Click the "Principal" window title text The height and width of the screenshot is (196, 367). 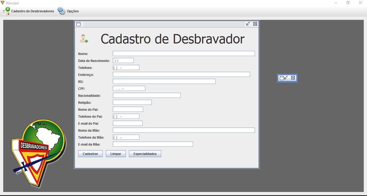click(x=12, y=3)
